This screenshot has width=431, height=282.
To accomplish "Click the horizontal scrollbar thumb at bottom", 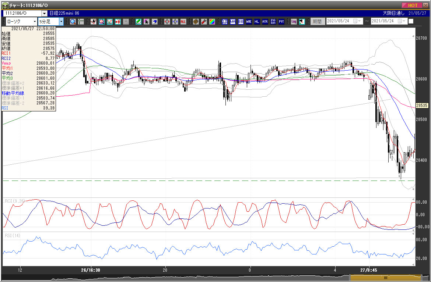I will [385, 278].
